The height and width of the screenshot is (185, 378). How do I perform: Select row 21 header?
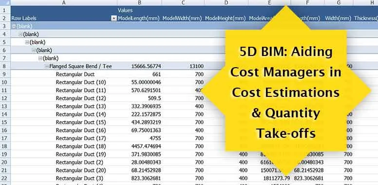pyautogui.click(x=5, y=170)
